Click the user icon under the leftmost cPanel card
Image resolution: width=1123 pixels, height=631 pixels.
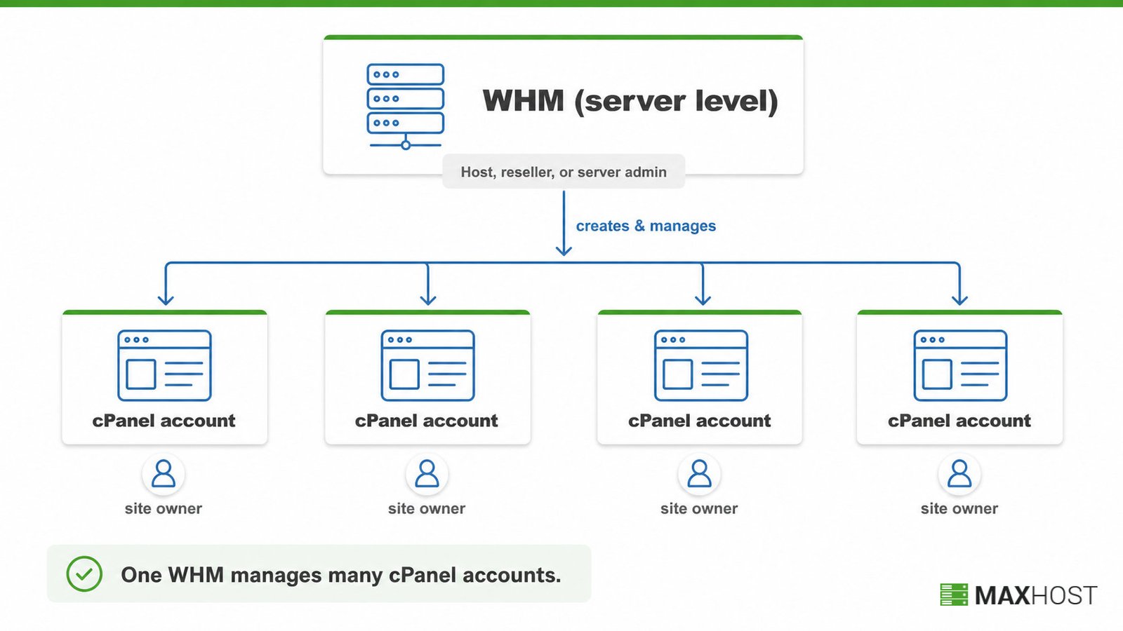pyautogui.click(x=164, y=474)
